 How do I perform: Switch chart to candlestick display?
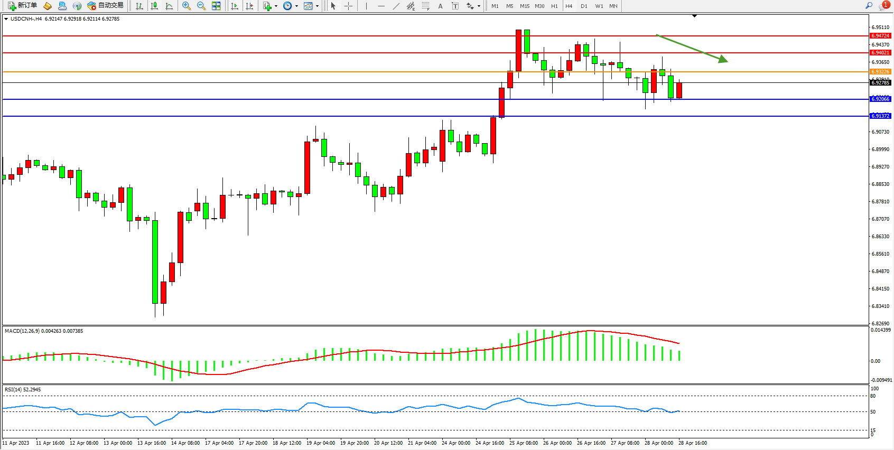click(x=154, y=6)
